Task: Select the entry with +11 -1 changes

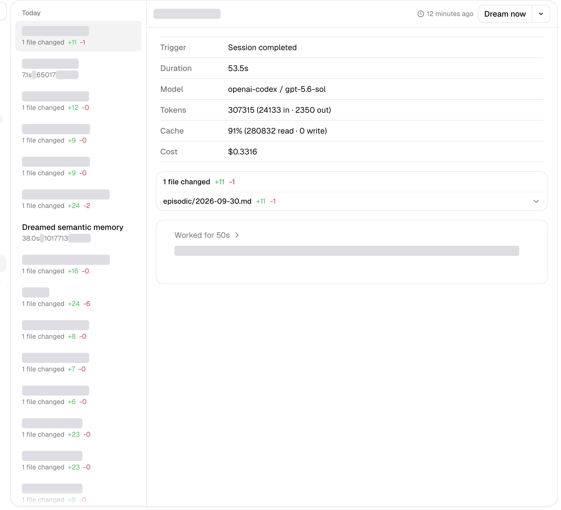Action: 78,36
